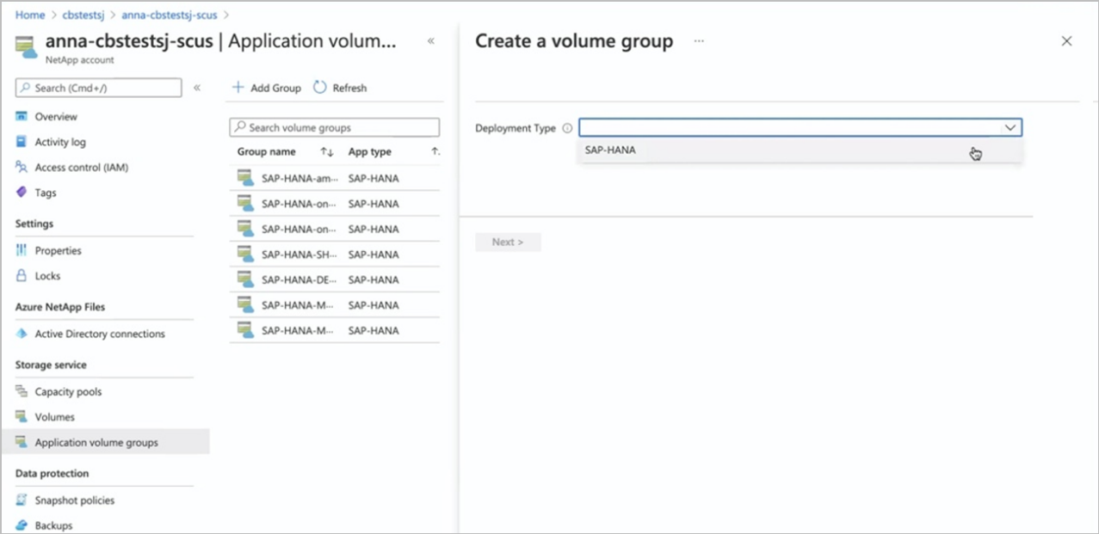
Task: Click the Snapshot policies icon
Action: 22,500
